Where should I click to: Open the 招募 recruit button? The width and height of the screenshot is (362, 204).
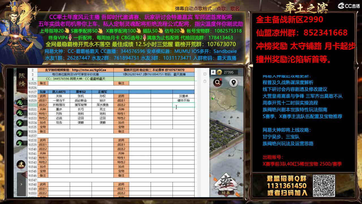click(x=226, y=186)
